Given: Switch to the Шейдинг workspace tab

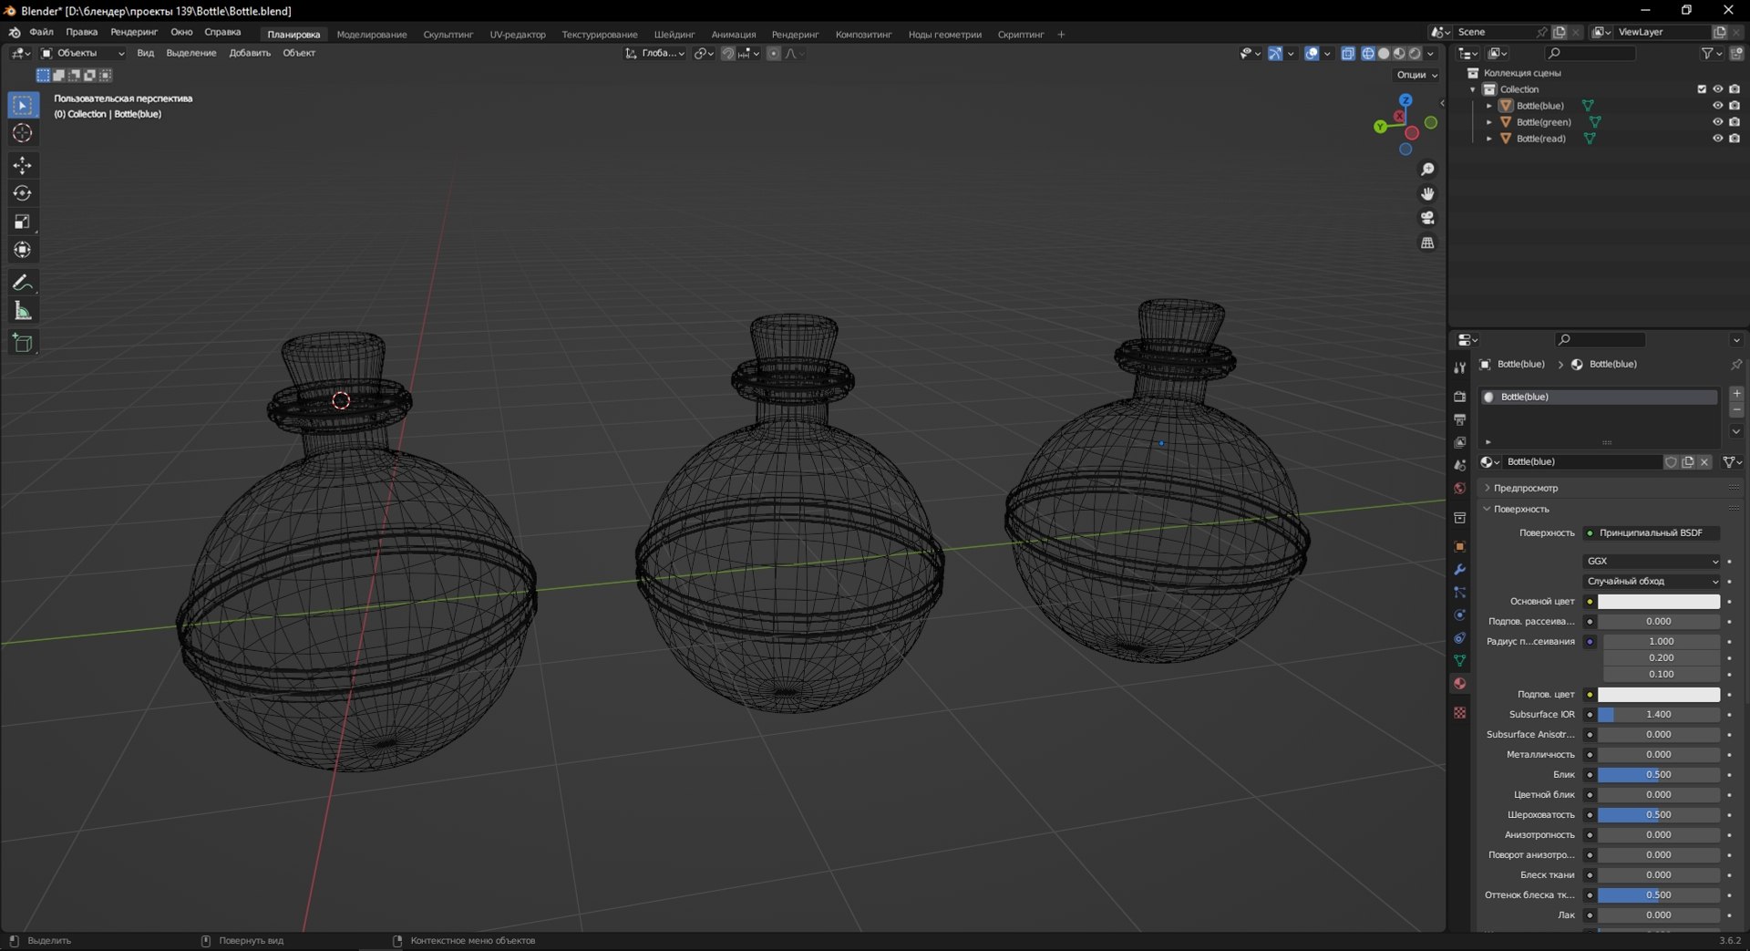Looking at the screenshot, I should (674, 35).
